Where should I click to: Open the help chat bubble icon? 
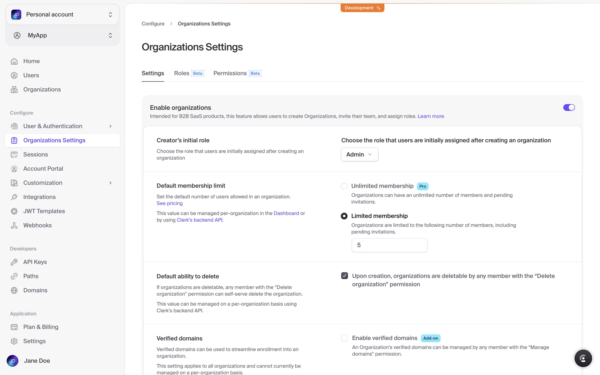tap(583, 358)
